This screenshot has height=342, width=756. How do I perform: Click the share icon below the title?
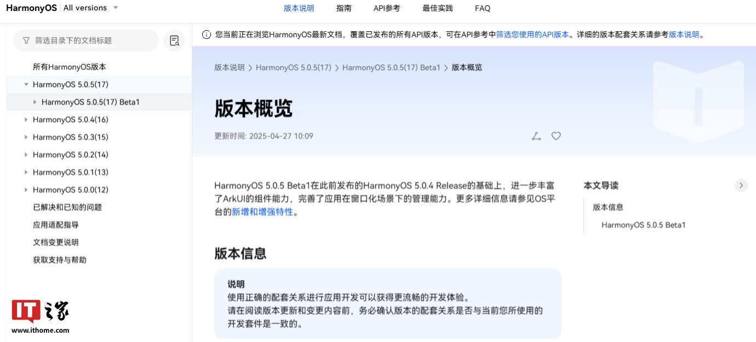coord(536,136)
